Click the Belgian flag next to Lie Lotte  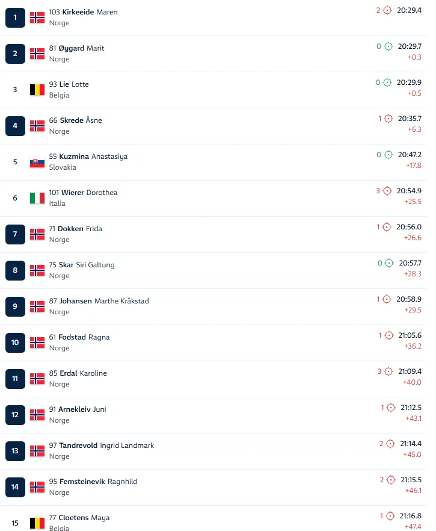(37, 90)
